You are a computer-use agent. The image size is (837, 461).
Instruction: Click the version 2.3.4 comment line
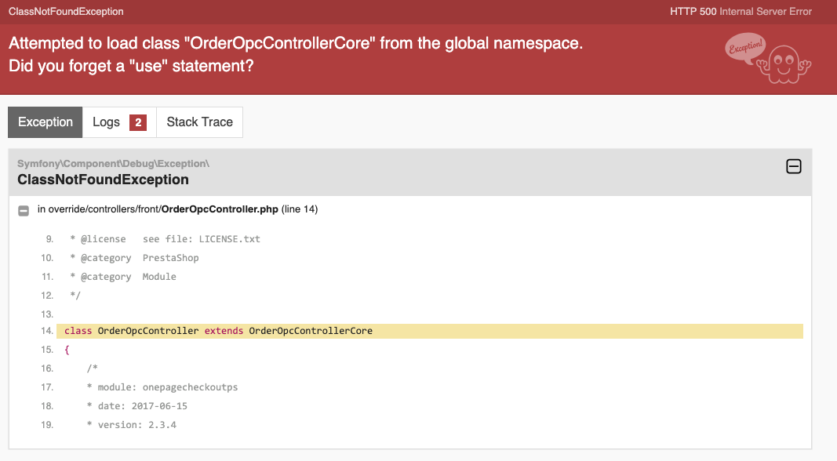click(x=131, y=425)
